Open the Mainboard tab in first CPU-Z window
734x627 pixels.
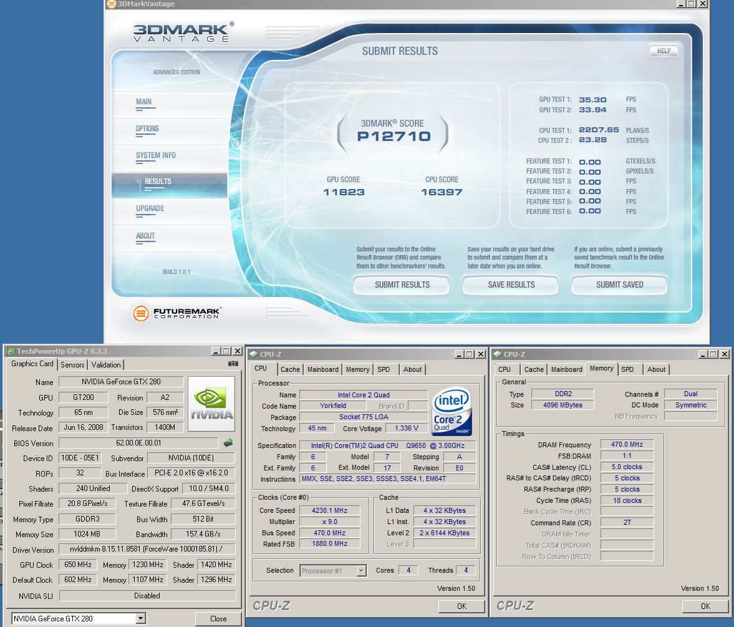(323, 369)
